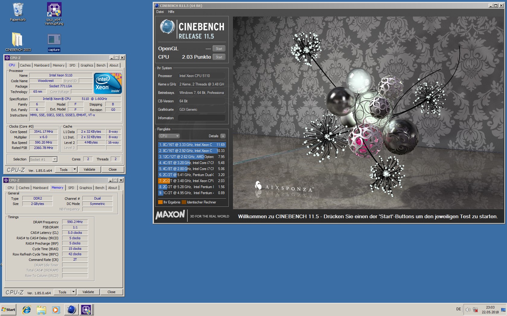Select the capture desktop icon
The image size is (507, 316).
[54, 42]
